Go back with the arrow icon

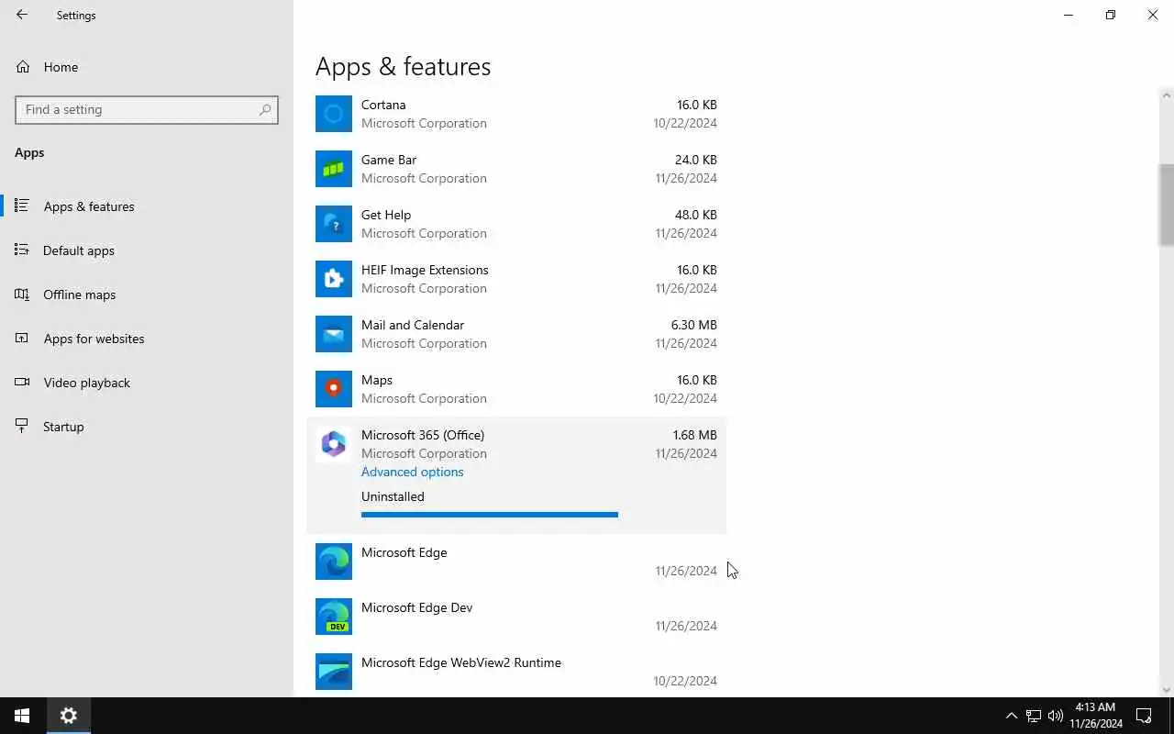click(22, 15)
